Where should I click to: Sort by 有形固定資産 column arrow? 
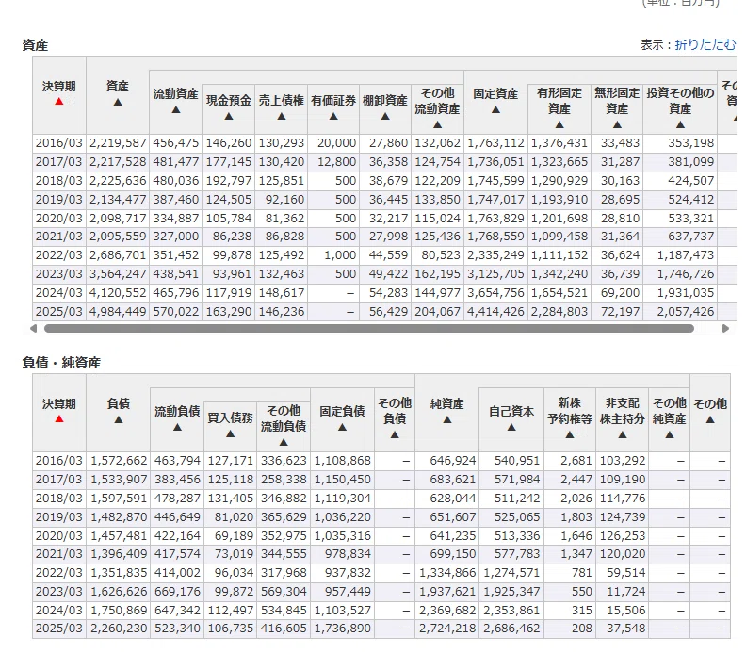pyautogui.click(x=559, y=124)
